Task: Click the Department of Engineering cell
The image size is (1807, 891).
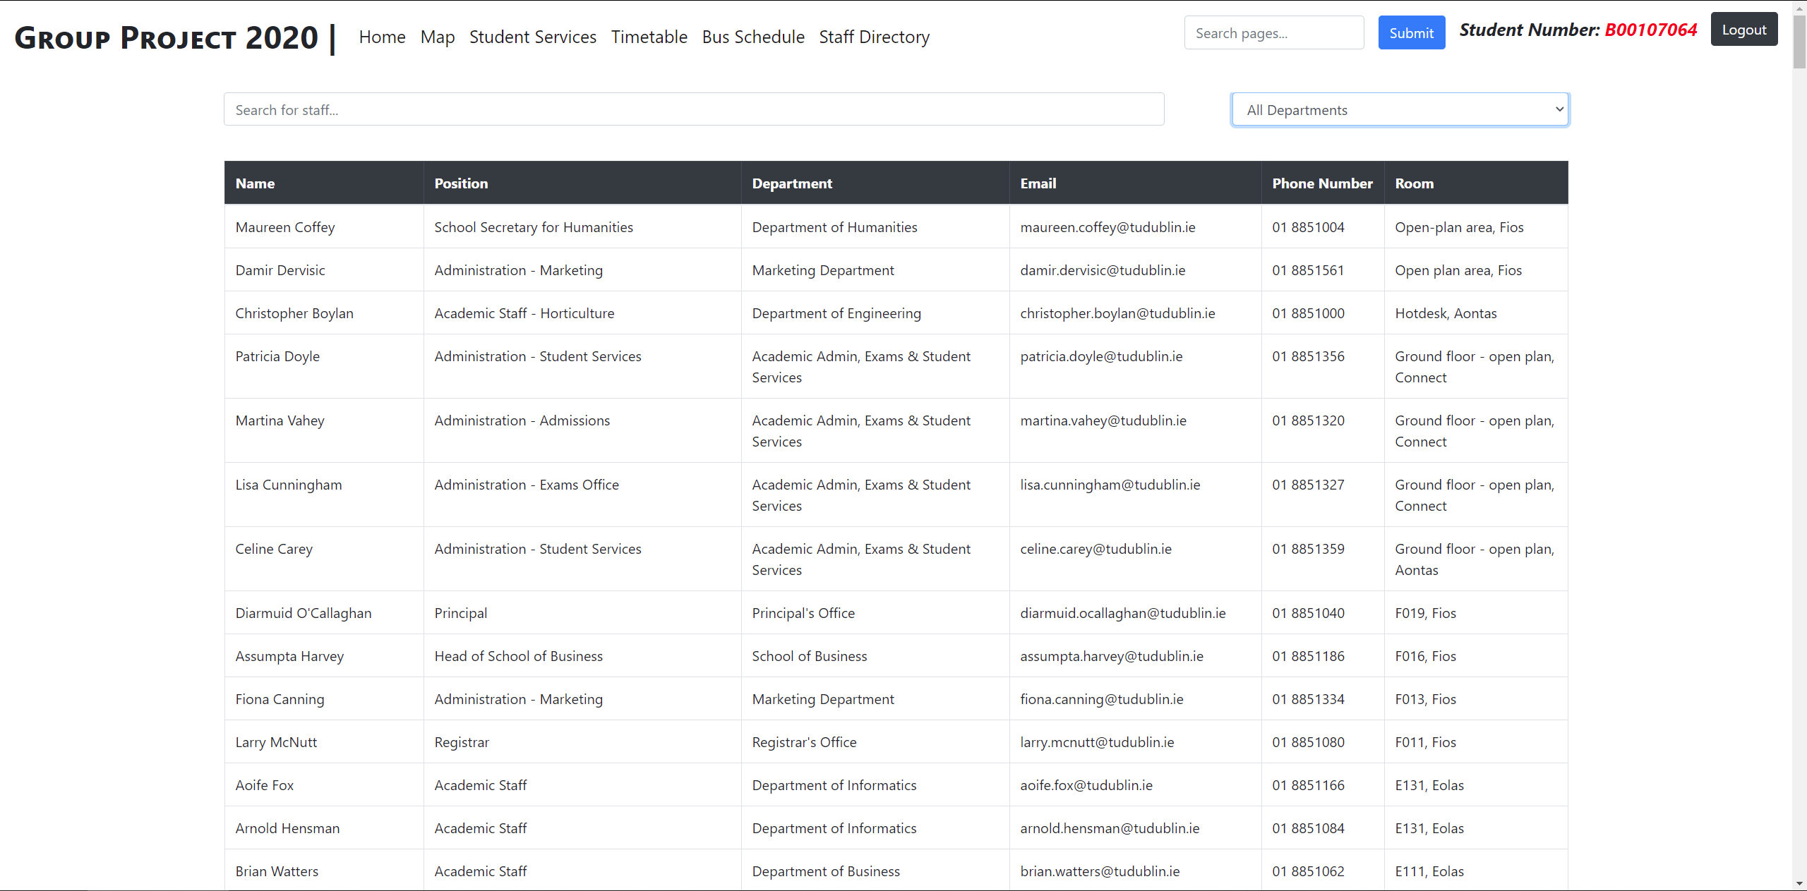Action: [x=875, y=313]
